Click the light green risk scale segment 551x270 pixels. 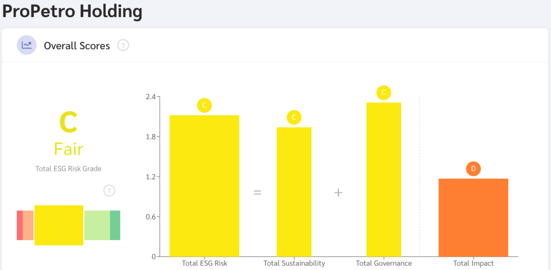[x=97, y=225]
